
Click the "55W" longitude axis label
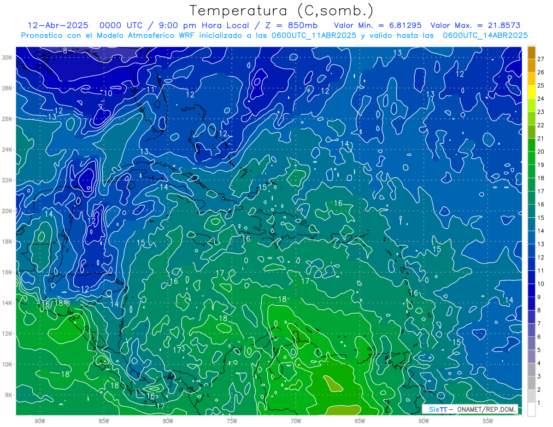(488, 421)
